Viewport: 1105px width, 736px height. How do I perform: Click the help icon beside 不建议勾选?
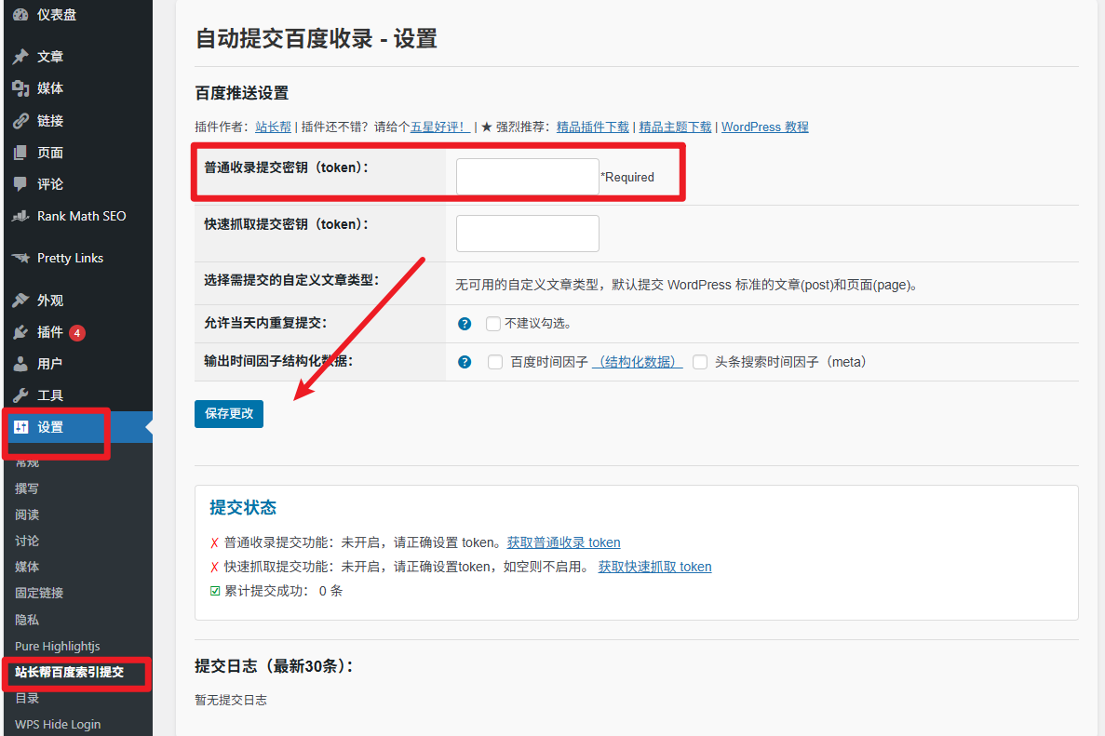pyautogui.click(x=465, y=323)
